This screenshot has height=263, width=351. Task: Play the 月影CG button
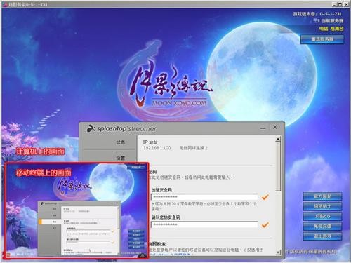[322, 216]
